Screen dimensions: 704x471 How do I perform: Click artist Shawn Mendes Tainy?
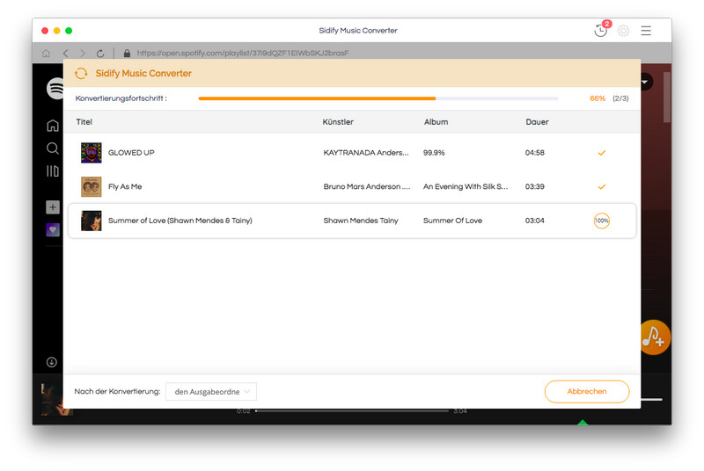(x=361, y=221)
